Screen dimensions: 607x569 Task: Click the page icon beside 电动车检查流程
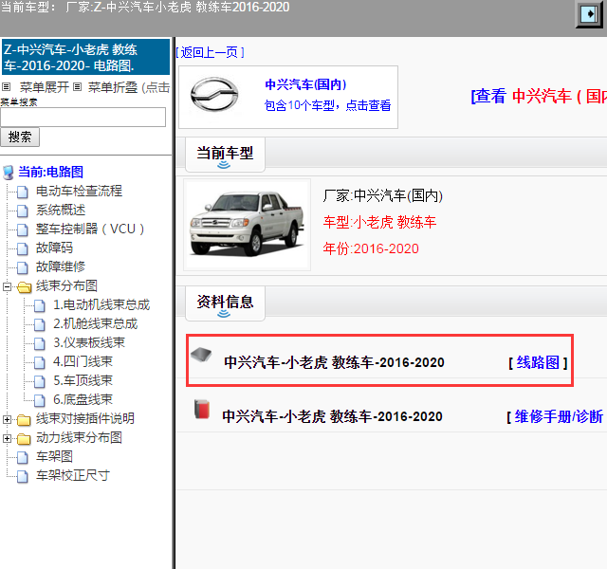pos(23,192)
